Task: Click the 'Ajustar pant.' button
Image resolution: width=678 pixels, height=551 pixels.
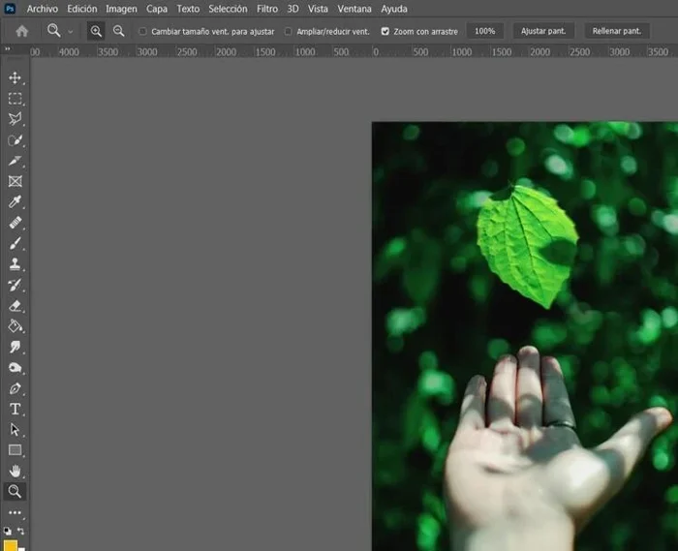Action: coord(543,31)
